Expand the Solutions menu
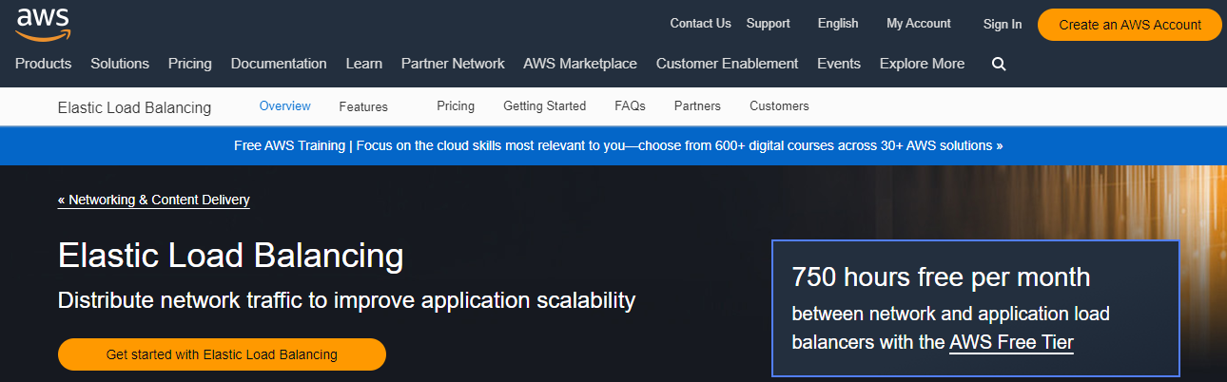This screenshot has width=1227, height=382. point(120,64)
